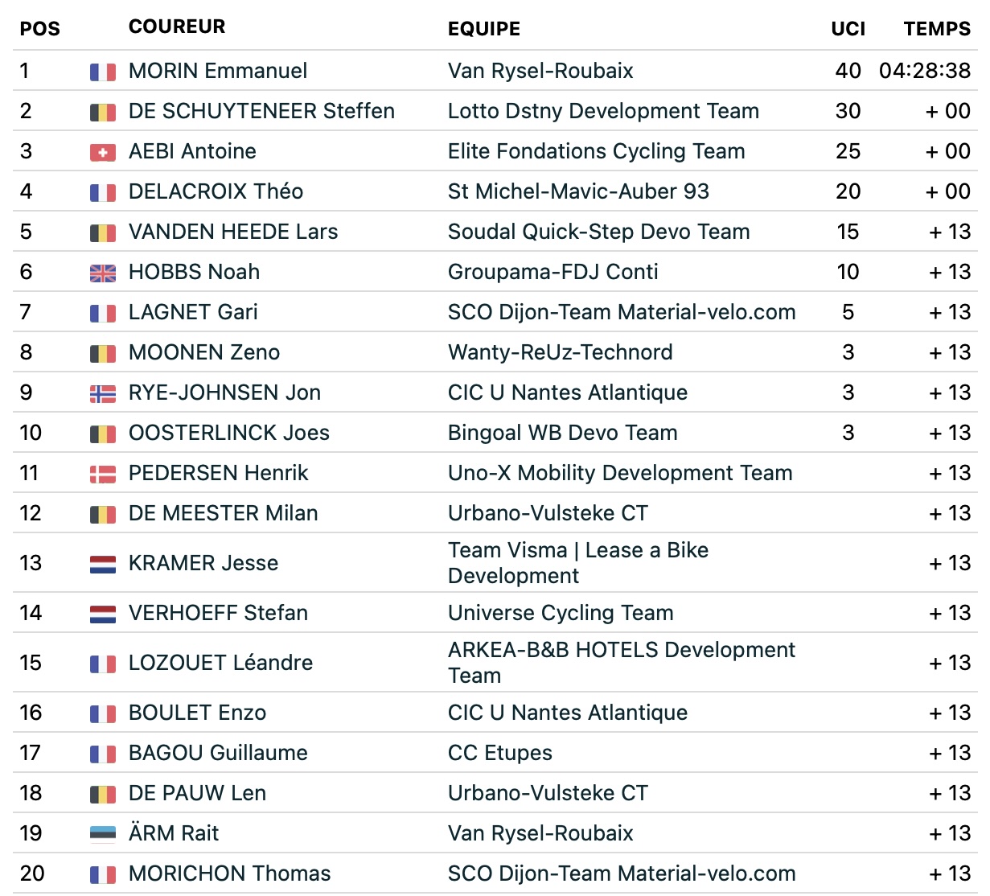Click the British flag next to HOBBS Noah
Image resolution: width=990 pixels, height=896 pixels.
(x=102, y=273)
